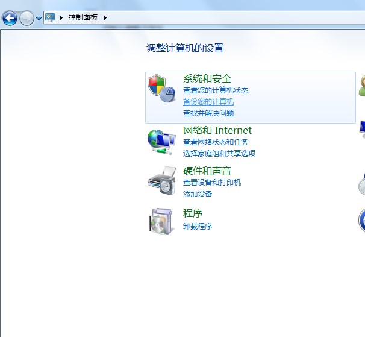
Task: Open 选择家庭组和共享选项 link
Action: [x=219, y=153]
